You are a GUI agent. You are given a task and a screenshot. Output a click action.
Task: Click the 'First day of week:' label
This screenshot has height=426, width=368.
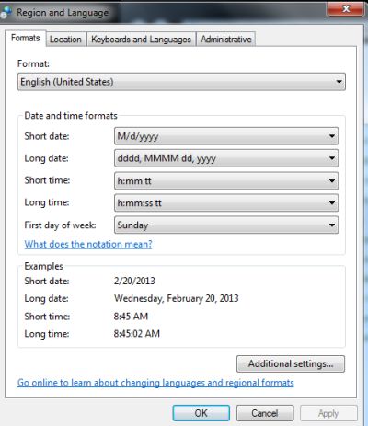pos(60,225)
